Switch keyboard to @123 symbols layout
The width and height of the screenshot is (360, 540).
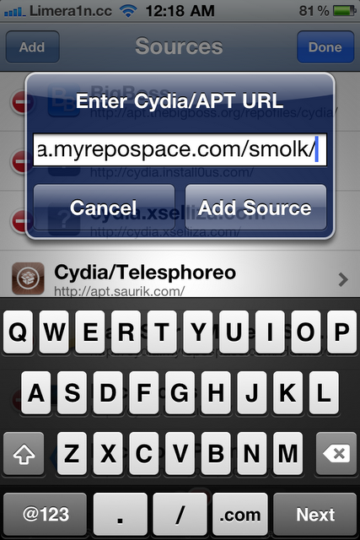pyautogui.click(x=45, y=515)
